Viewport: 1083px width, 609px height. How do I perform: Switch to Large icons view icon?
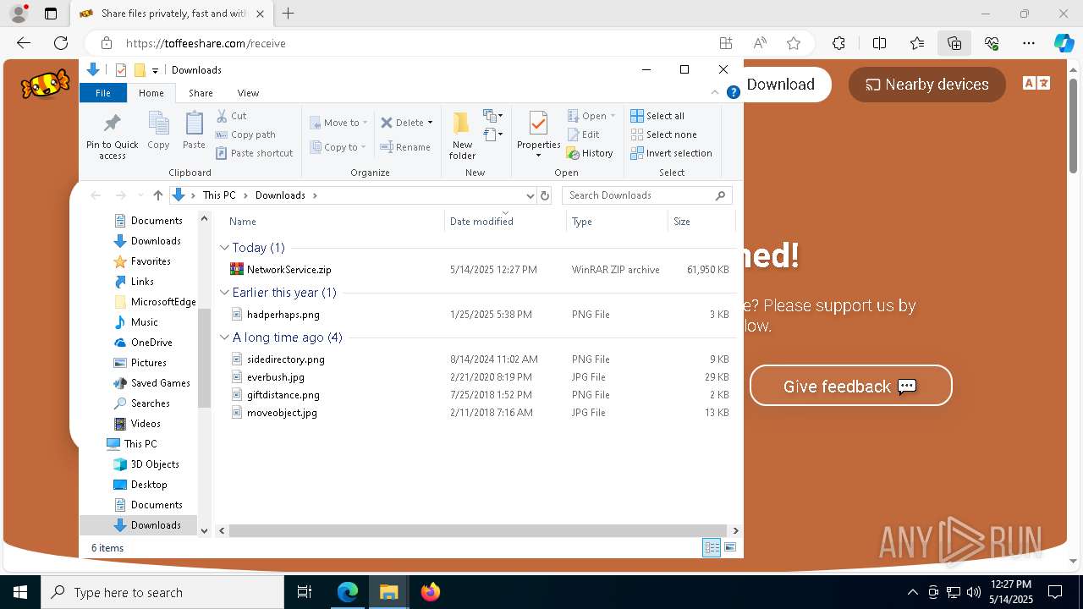tap(730, 548)
